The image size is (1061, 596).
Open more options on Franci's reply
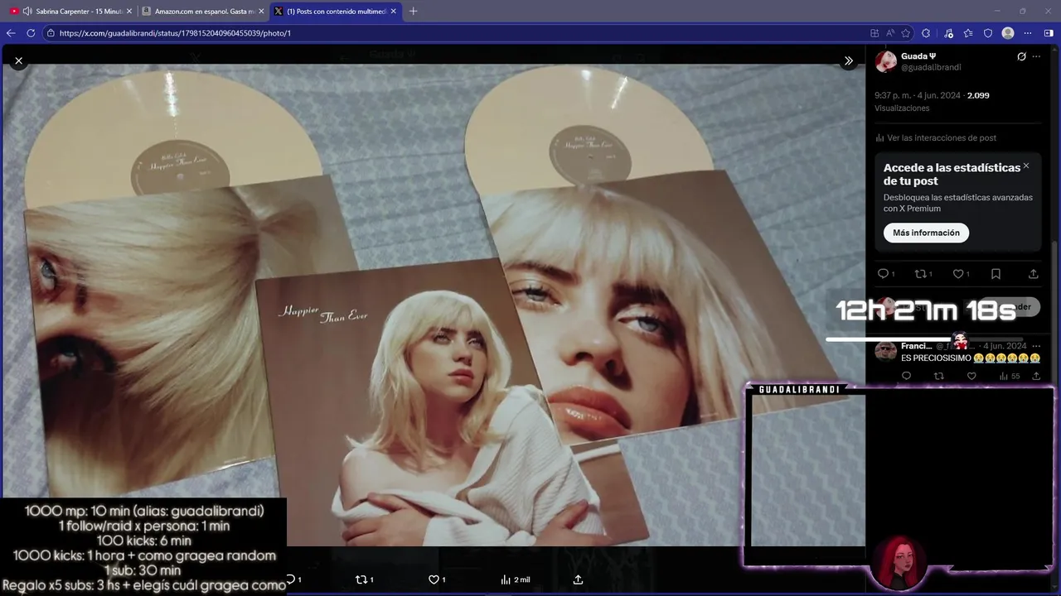click(x=1036, y=346)
